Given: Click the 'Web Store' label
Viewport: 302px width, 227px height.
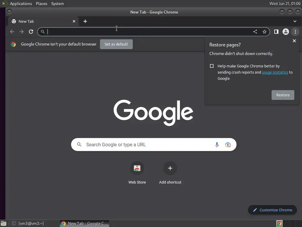Looking at the screenshot, I should (137, 182).
